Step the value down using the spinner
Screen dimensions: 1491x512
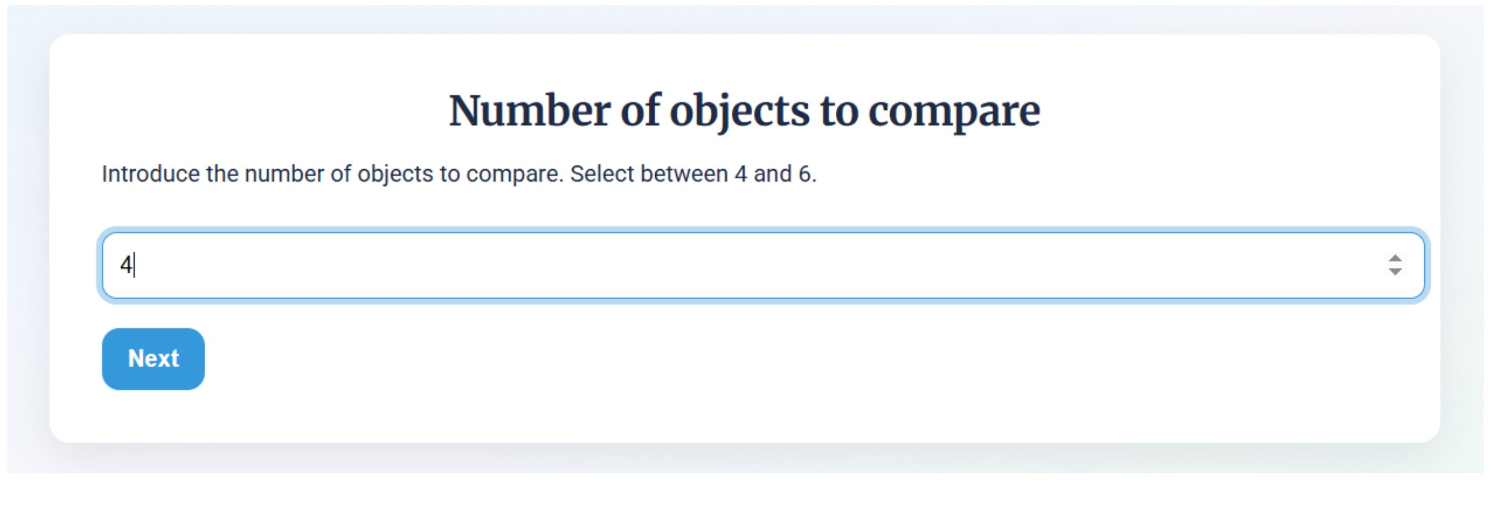click(1395, 272)
